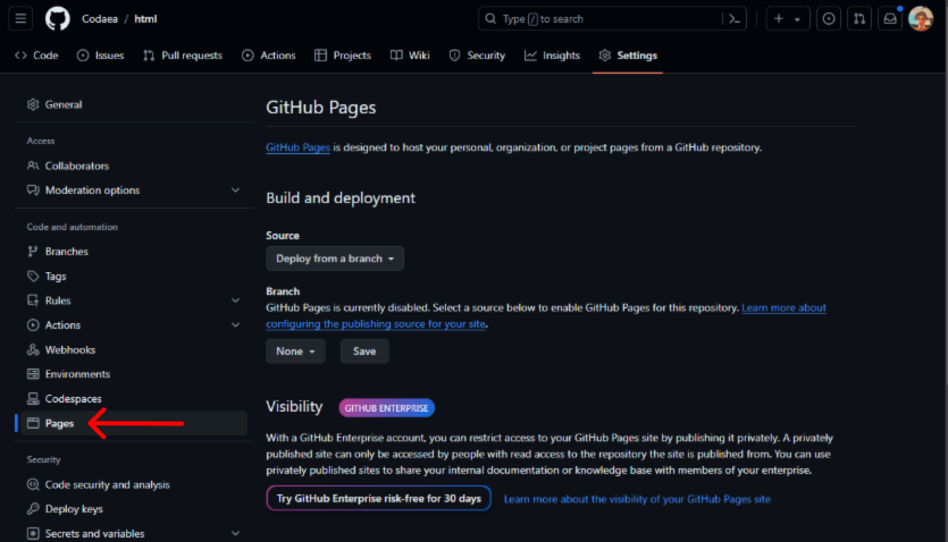Click the Code security shield-search icon

pyautogui.click(x=33, y=484)
